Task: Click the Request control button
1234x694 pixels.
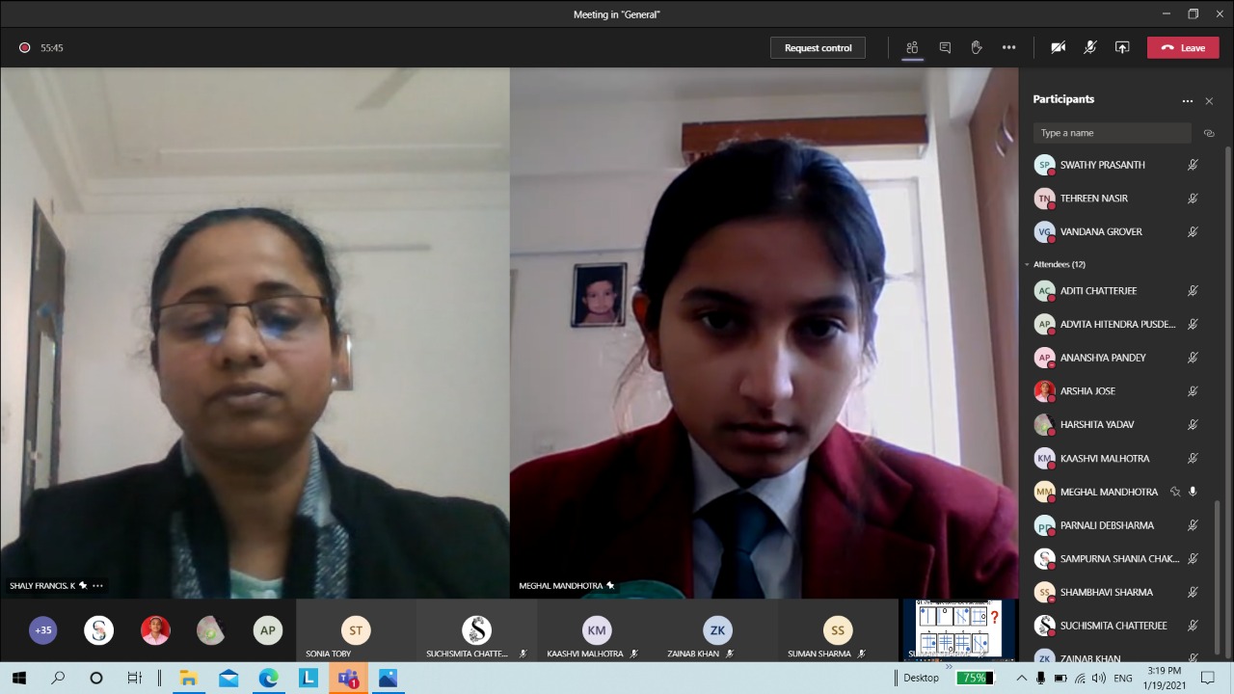Action: 818,47
